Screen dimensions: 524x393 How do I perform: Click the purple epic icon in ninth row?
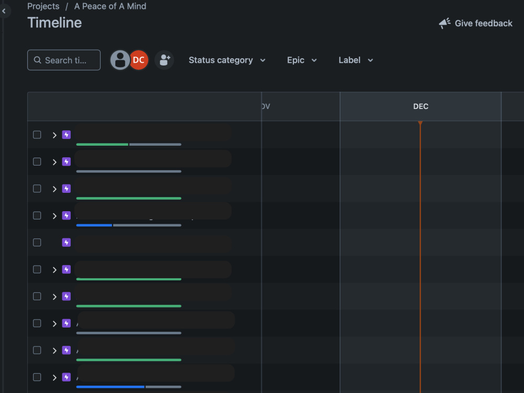[66, 350]
